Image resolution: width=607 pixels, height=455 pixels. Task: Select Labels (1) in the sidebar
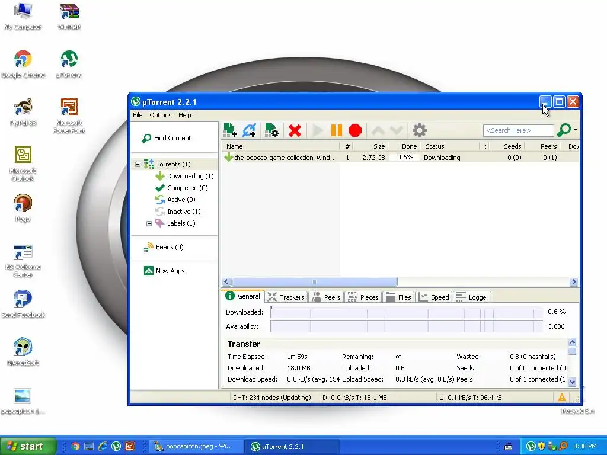[181, 223]
